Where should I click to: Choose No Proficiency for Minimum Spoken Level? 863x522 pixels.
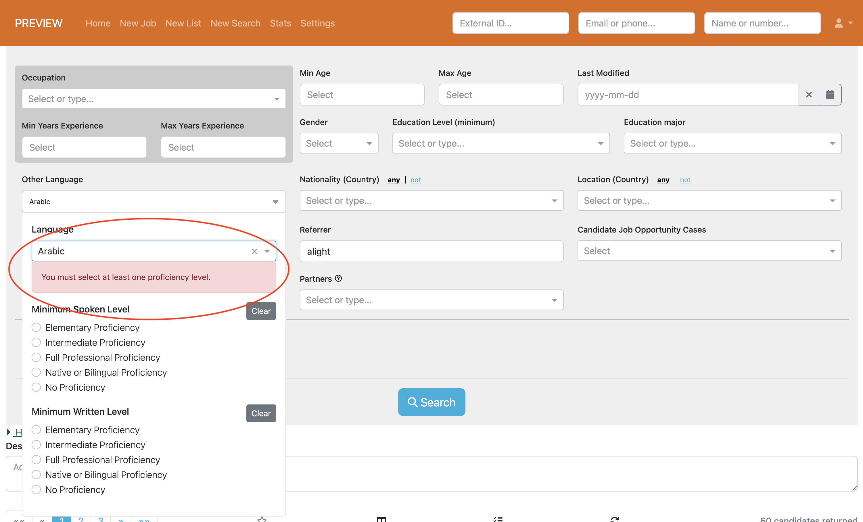click(x=36, y=387)
